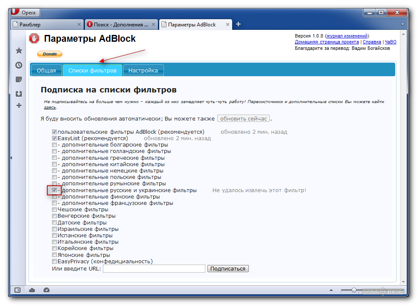Click page scrollbar down arrow
Viewport: 417px width, 305px height.
(403, 282)
